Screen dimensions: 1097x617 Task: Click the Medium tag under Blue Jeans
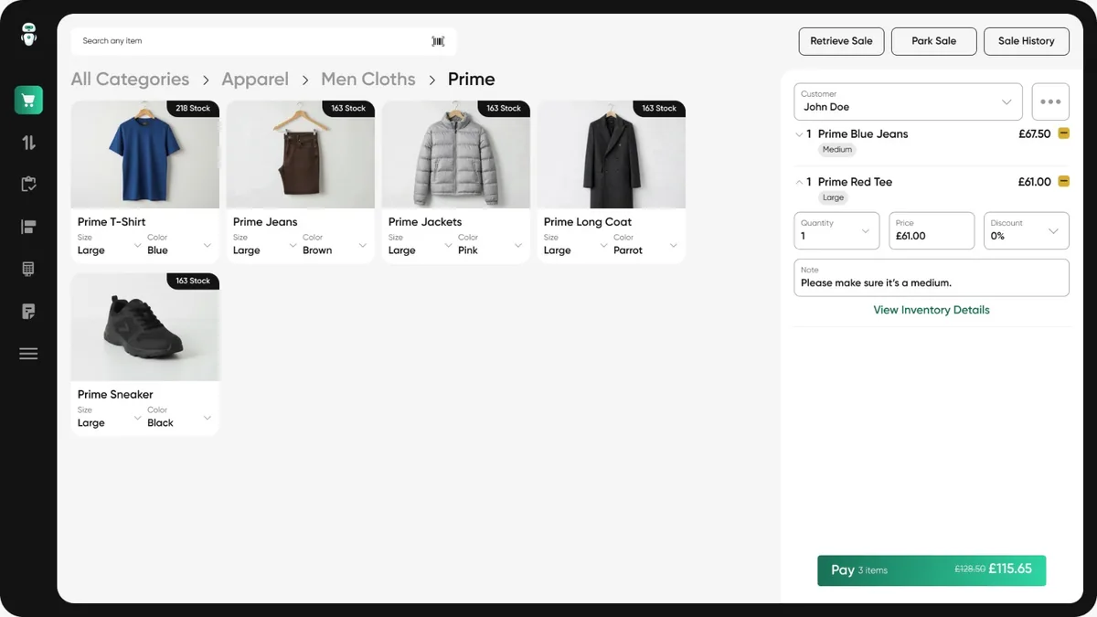(836, 150)
